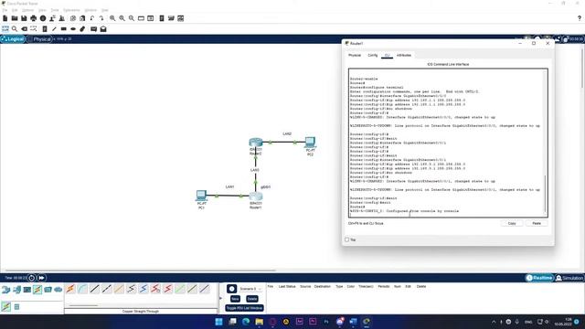Click the Inspect magnifier tool
This screenshot has width=585, height=329.
pos(15,28)
